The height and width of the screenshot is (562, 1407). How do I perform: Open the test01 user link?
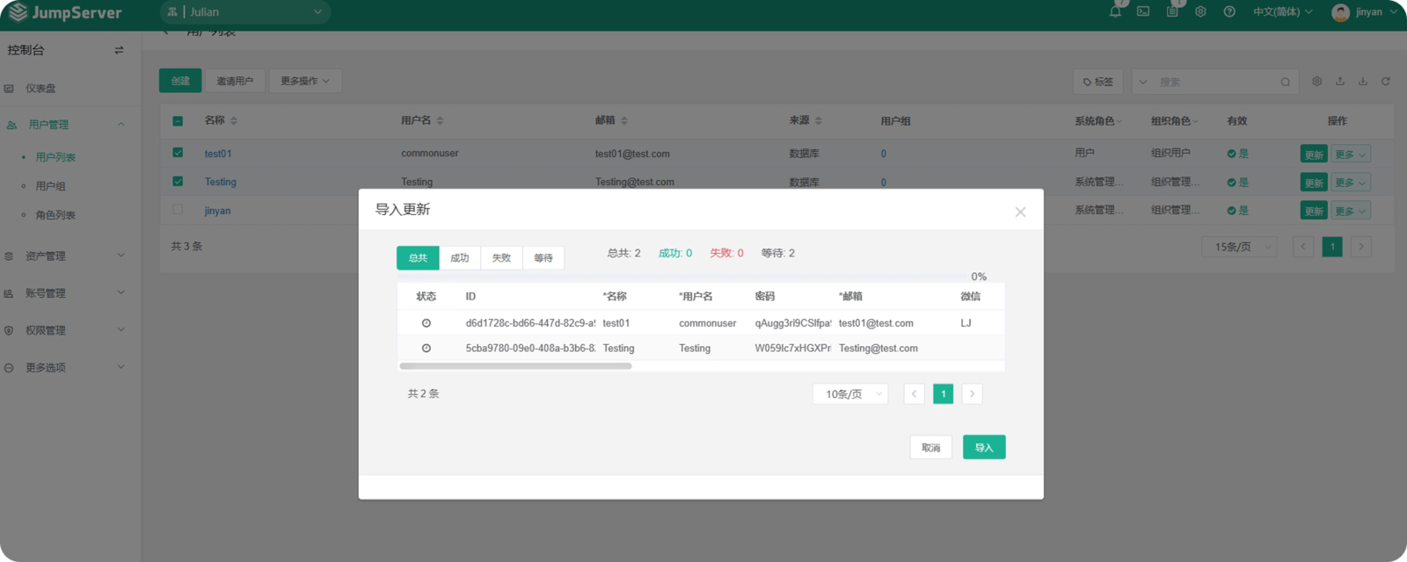pyautogui.click(x=218, y=154)
